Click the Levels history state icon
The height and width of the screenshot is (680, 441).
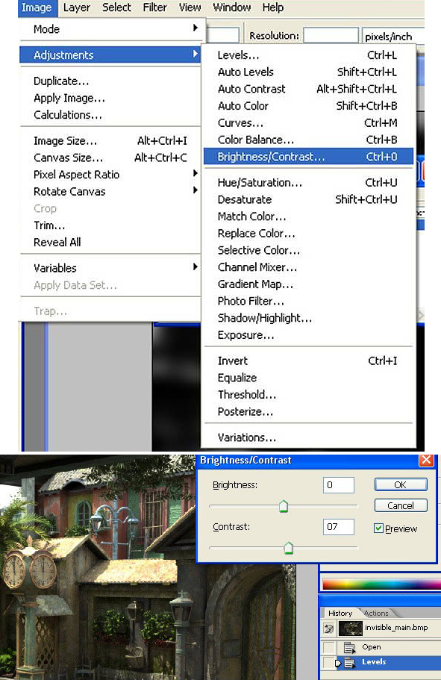(349, 663)
